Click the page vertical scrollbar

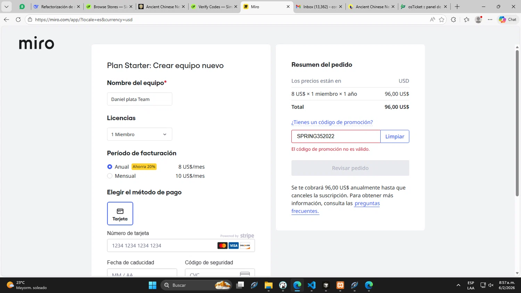(x=517, y=123)
